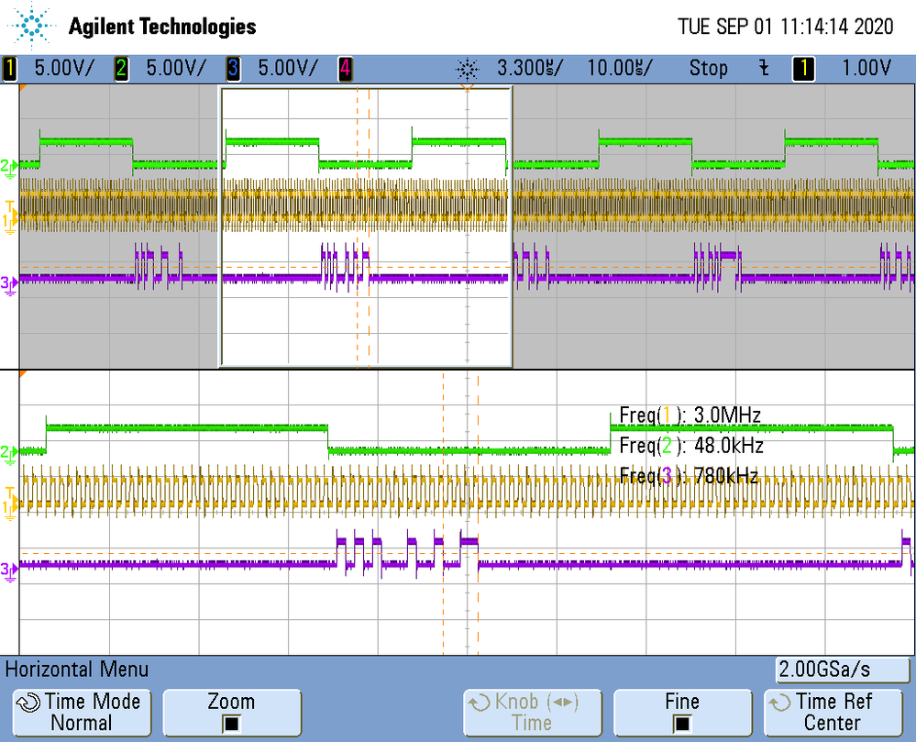Click the 1.00V trigger level value

click(x=866, y=69)
